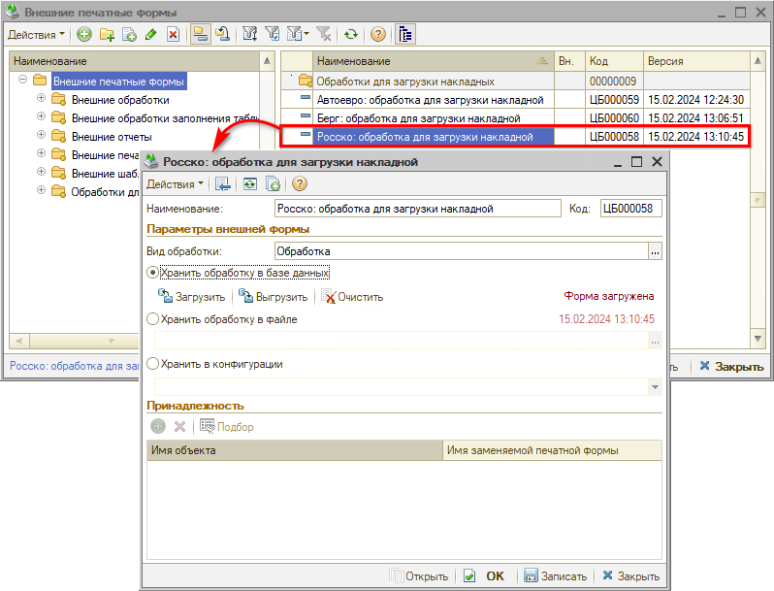Click Move to group icon
Viewport: 774px width, 591px height.
[x=223, y=35]
